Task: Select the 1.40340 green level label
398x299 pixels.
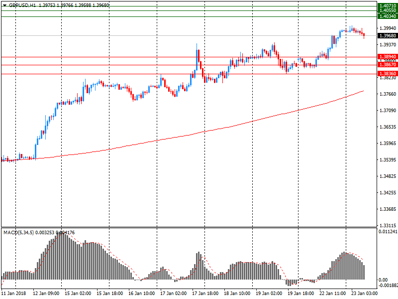Action: pos(388,16)
